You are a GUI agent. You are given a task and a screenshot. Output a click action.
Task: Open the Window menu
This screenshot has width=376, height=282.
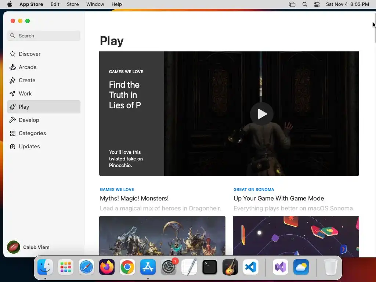pos(95,4)
